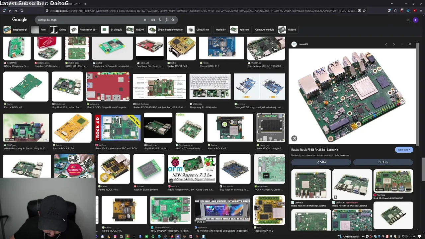Open neven.cz Orange Pi 3B result

coord(259,87)
